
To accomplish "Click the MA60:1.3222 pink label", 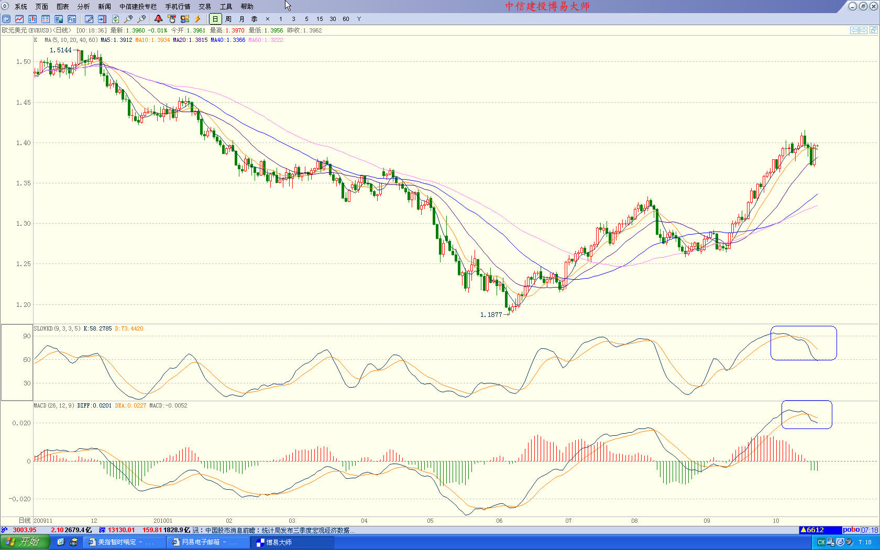I will [x=266, y=40].
